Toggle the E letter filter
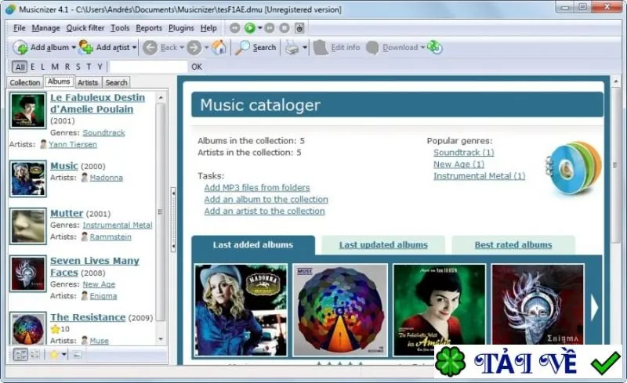Image resolution: width=627 pixels, height=383 pixels. coord(33,67)
